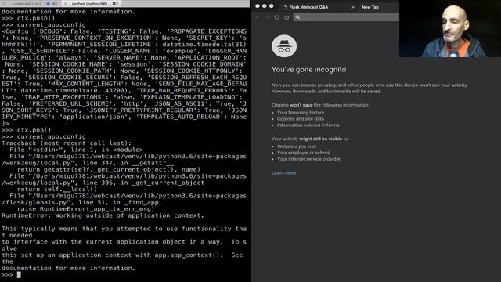Click the presenter webcam thumbnail
This screenshot has width=501, height=282.
pyautogui.click(x=450, y=29)
